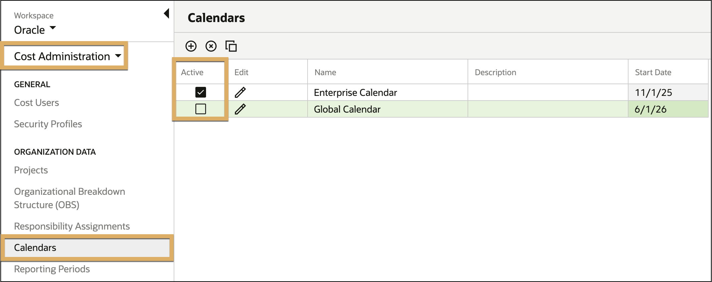Open Cost Users page
The width and height of the screenshot is (712, 282).
36,103
